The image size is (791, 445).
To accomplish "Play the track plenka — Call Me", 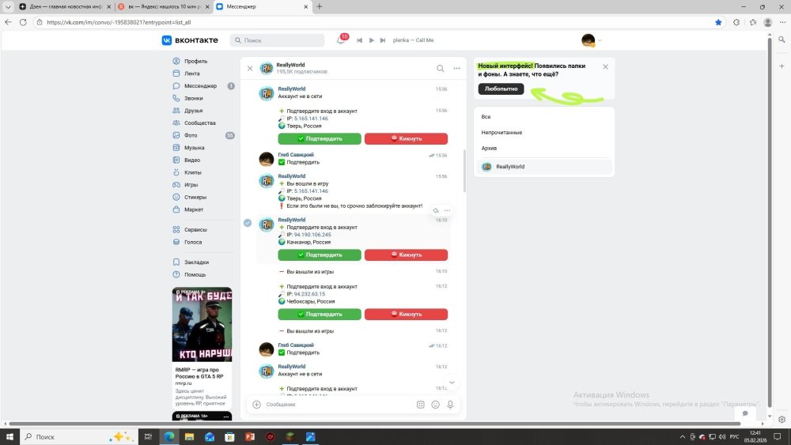I will click(x=371, y=40).
